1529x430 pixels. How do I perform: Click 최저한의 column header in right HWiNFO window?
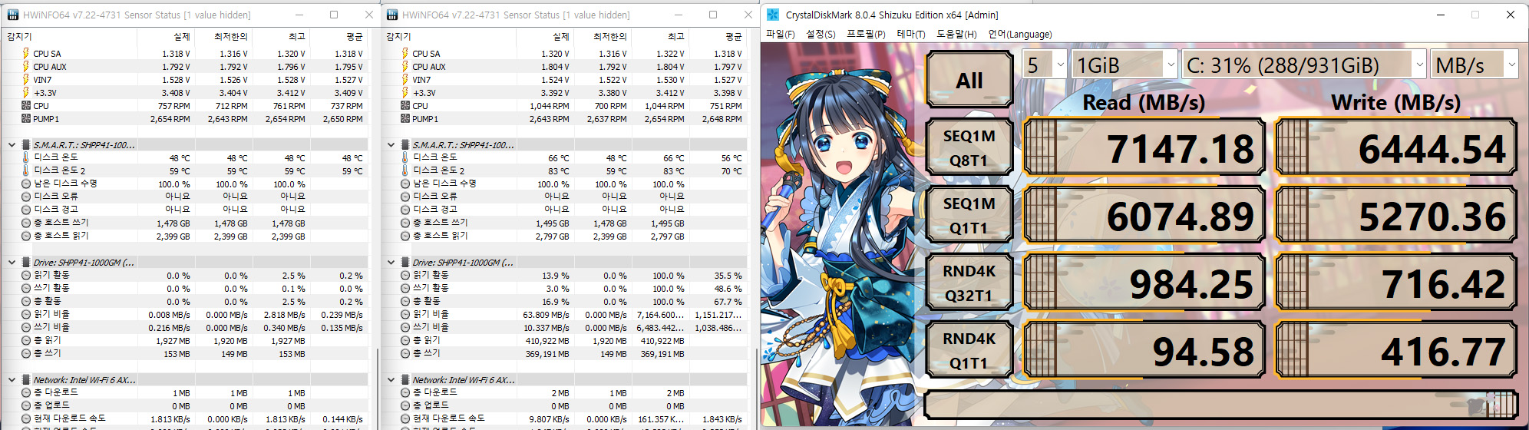click(x=603, y=36)
